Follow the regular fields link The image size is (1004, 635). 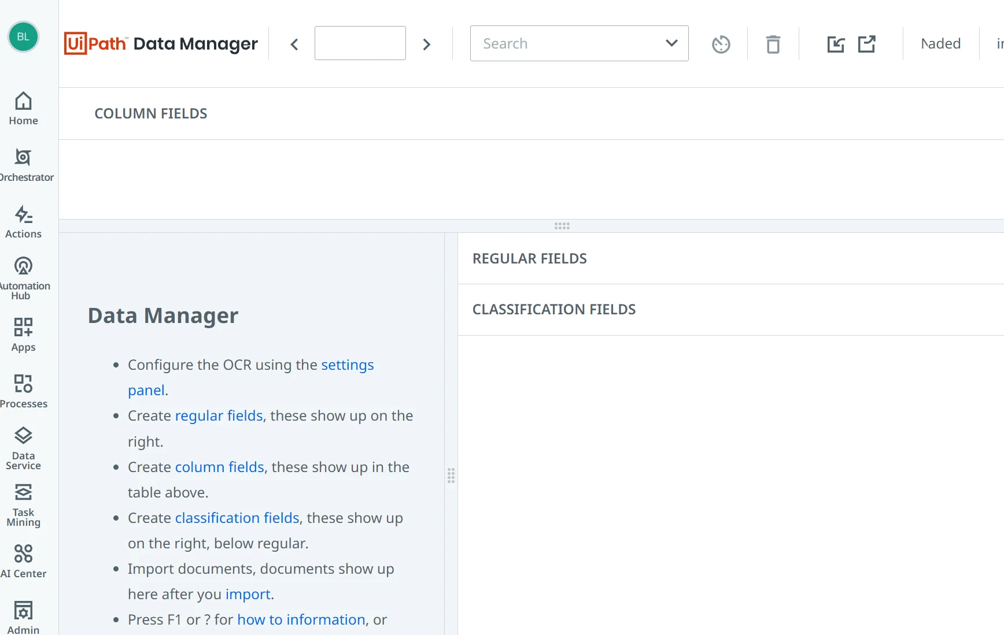(219, 416)
